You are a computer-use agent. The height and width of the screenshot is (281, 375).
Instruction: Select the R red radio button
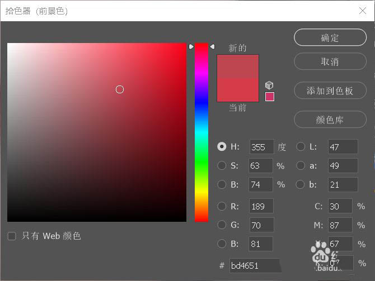click(x=222, y=206)
